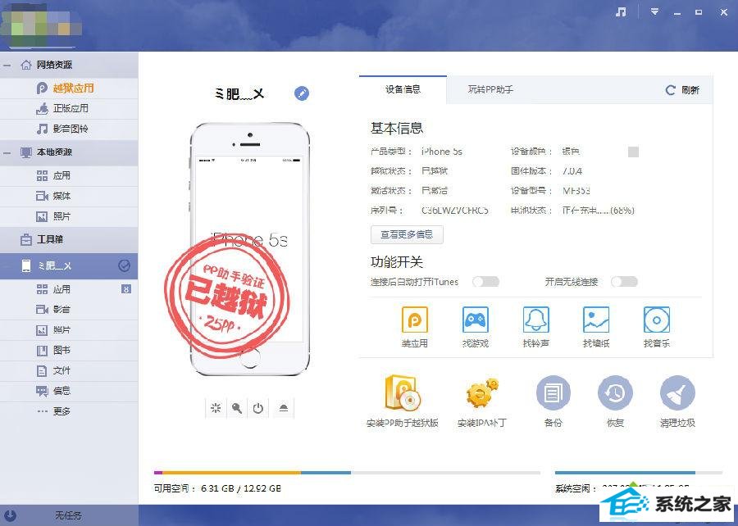The height and width of the screenshot is (526, 738).
Task: Run 清理垃圾 junk cleanup
Action: click(677, 393)
